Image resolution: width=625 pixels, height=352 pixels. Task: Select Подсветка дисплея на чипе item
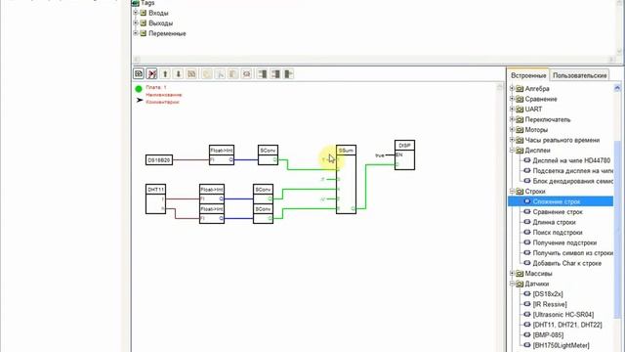pos(573,171)
